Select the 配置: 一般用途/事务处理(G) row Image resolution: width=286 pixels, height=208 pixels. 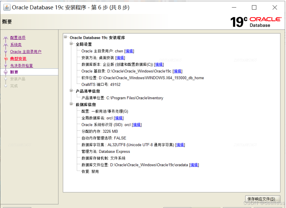click(x=105, y=111)
